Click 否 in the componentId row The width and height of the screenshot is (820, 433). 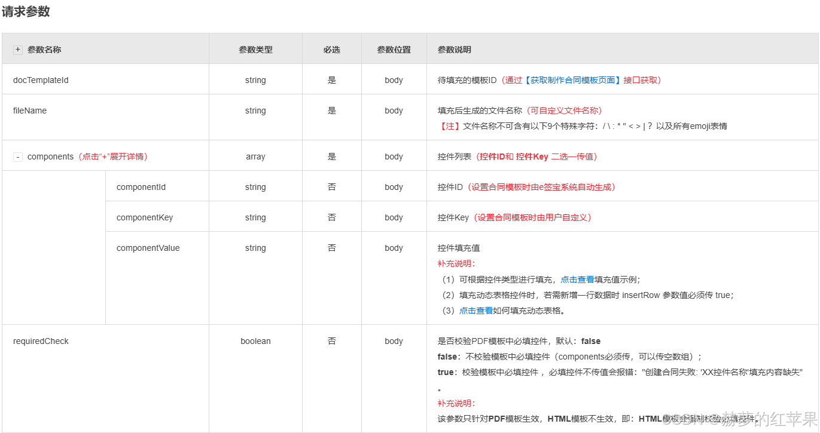(x=332, y=187)
